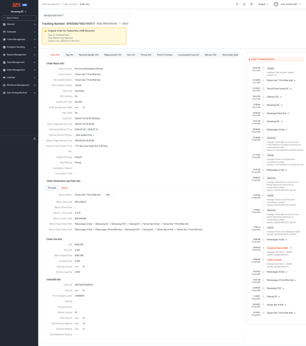Viewport: 306px width, 346px height.
Task: Select the Order Info tab
Action: tap(55, 55)
